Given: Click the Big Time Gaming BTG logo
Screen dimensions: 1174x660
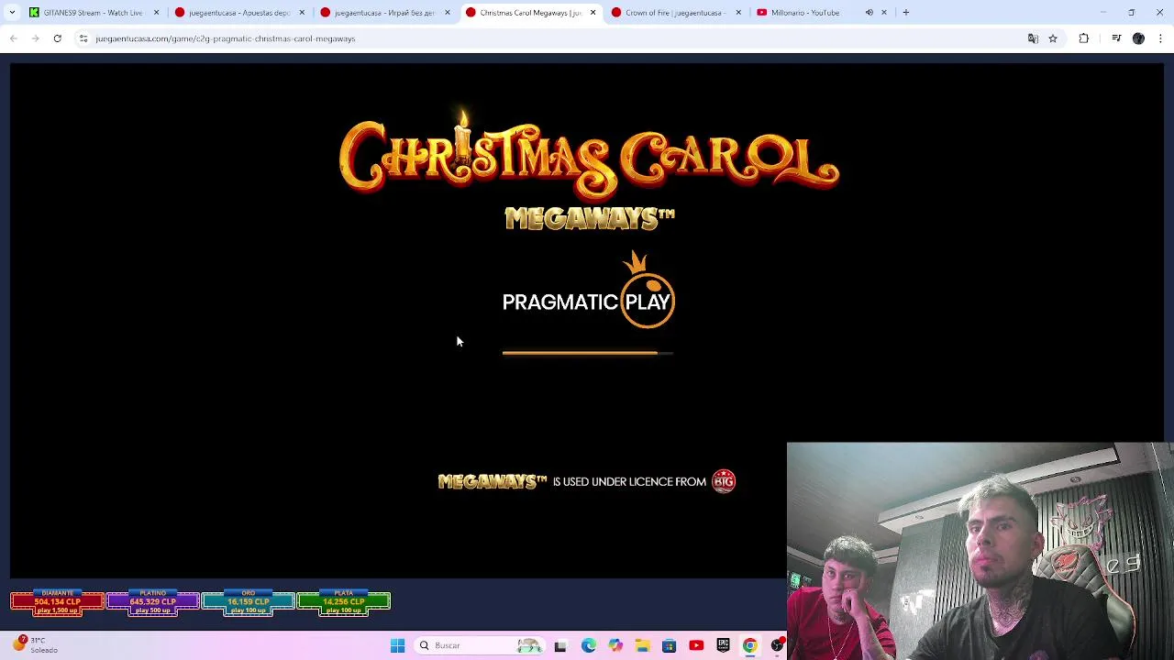Looking at the screenshot, I should tap(724, 481).
